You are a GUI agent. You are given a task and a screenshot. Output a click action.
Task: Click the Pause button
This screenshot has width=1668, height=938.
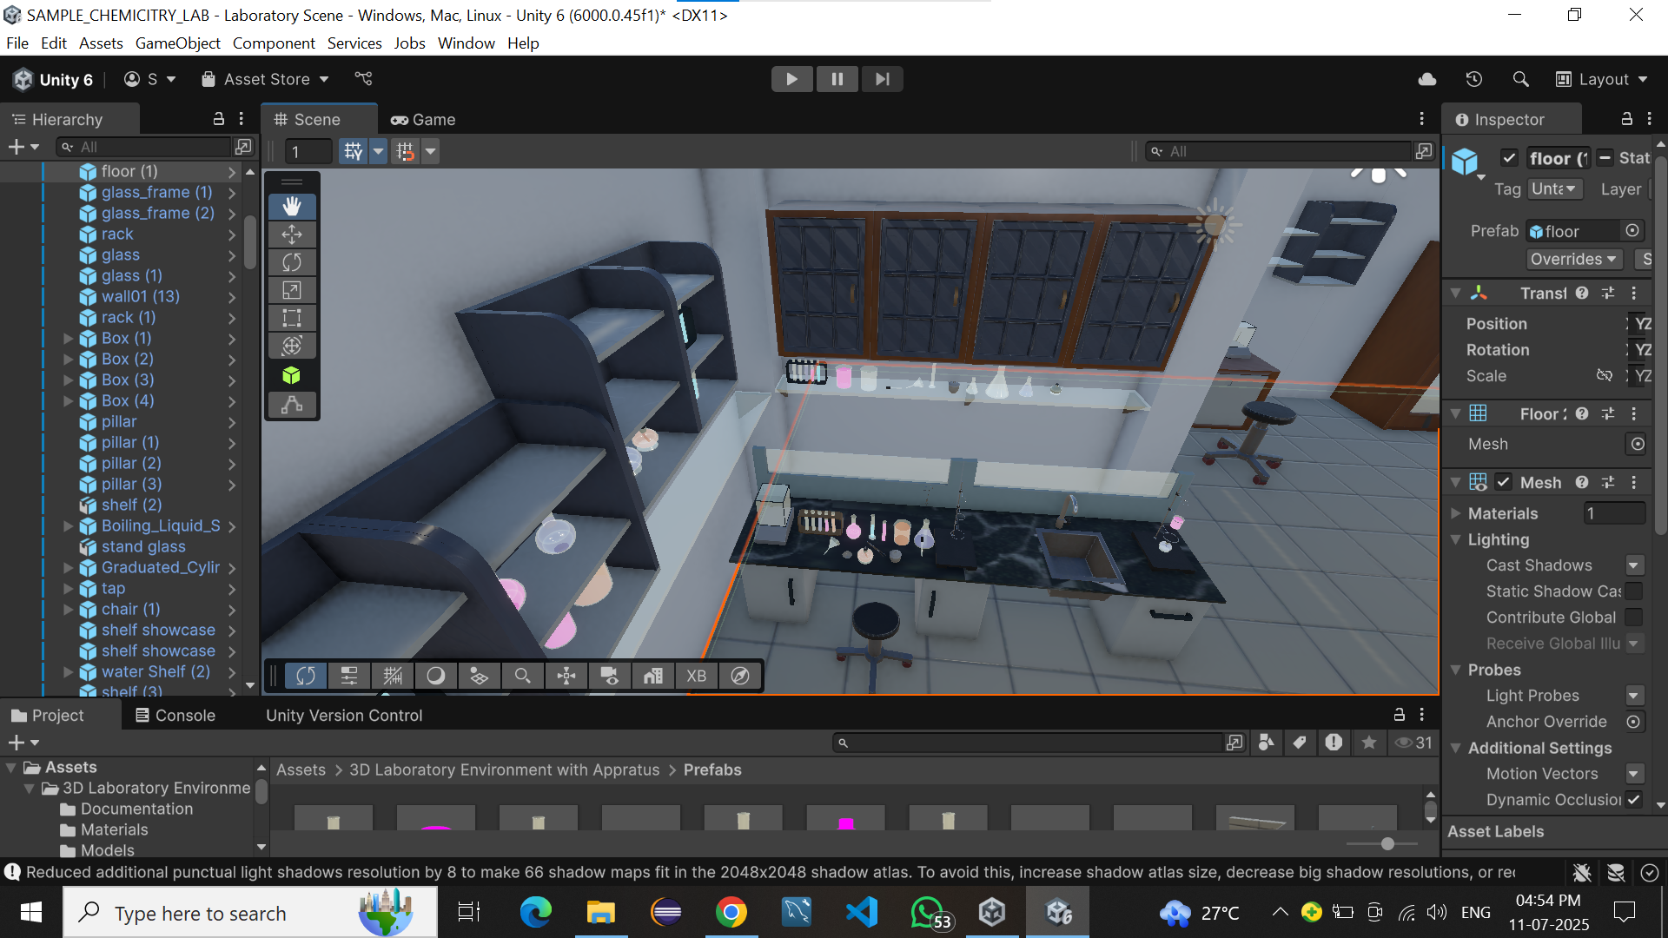[837, 79]
